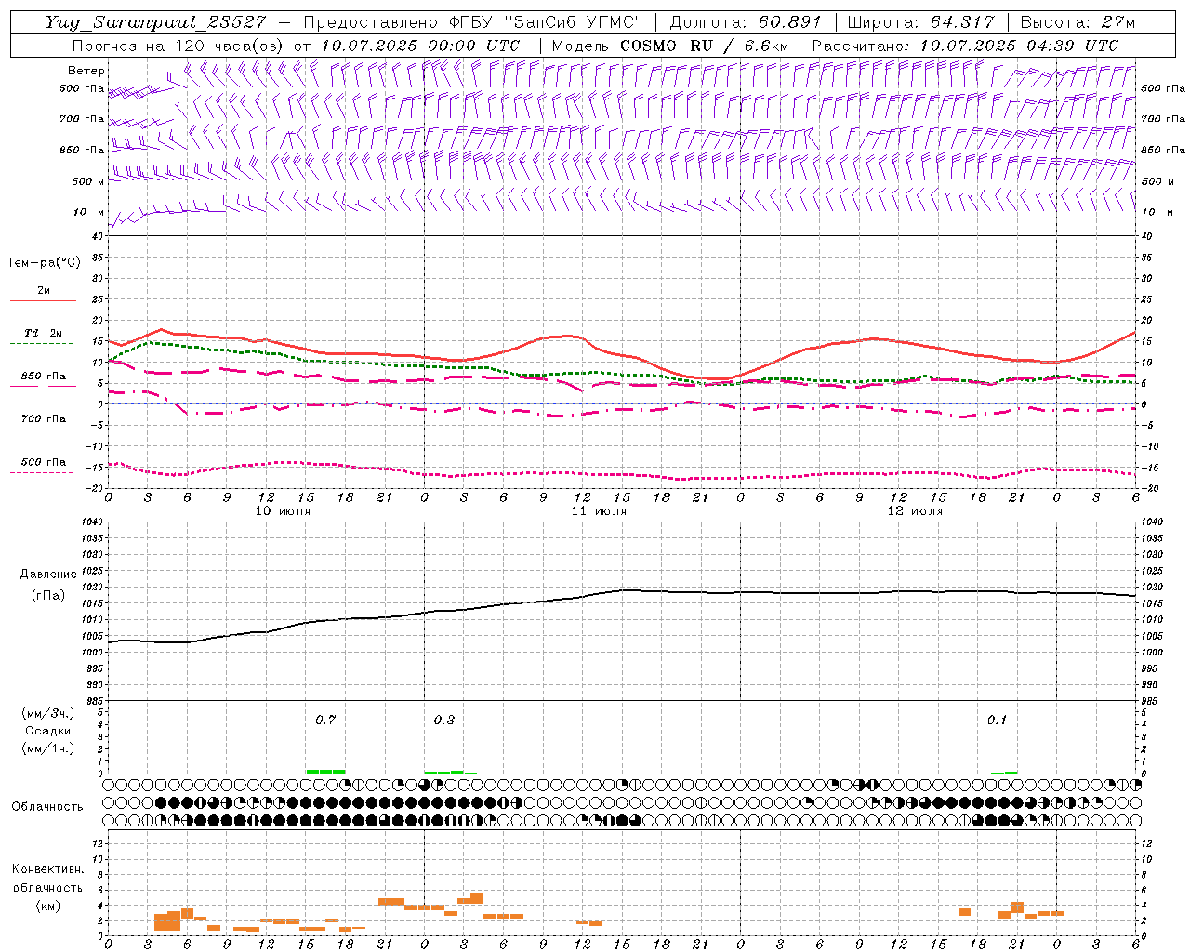Click the "Осадки" precipitation label
This screenshot has width=1190, height=952.
pos(48,731)
